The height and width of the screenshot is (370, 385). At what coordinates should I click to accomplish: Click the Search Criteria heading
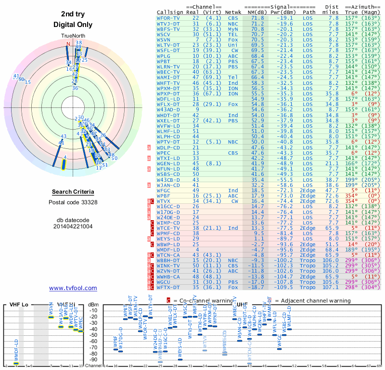tap(73, 192)
